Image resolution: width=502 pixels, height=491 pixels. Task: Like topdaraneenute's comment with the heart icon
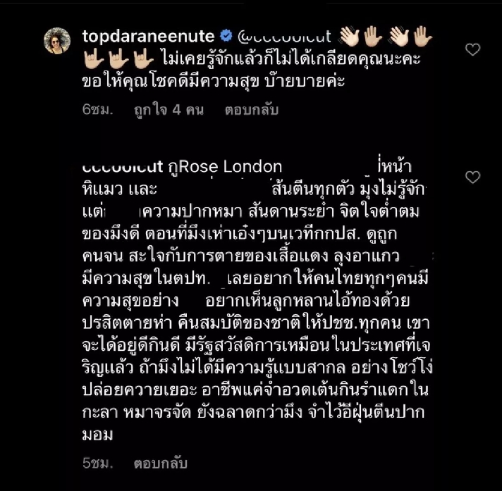472,49
